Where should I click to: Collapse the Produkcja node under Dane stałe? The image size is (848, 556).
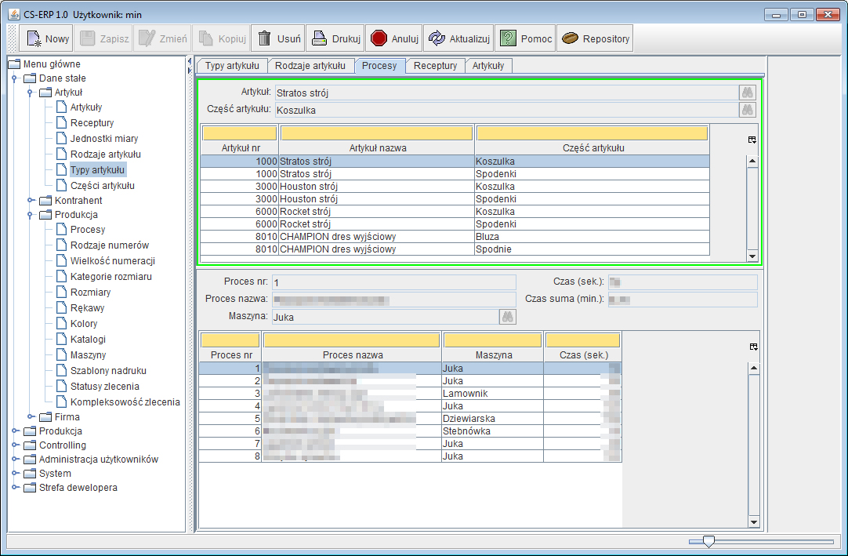coord(31,215)
